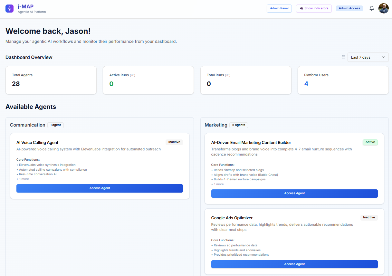Select the Total Agents stat card
This screenshot has height=276, width=392.
tap(51, 80)
